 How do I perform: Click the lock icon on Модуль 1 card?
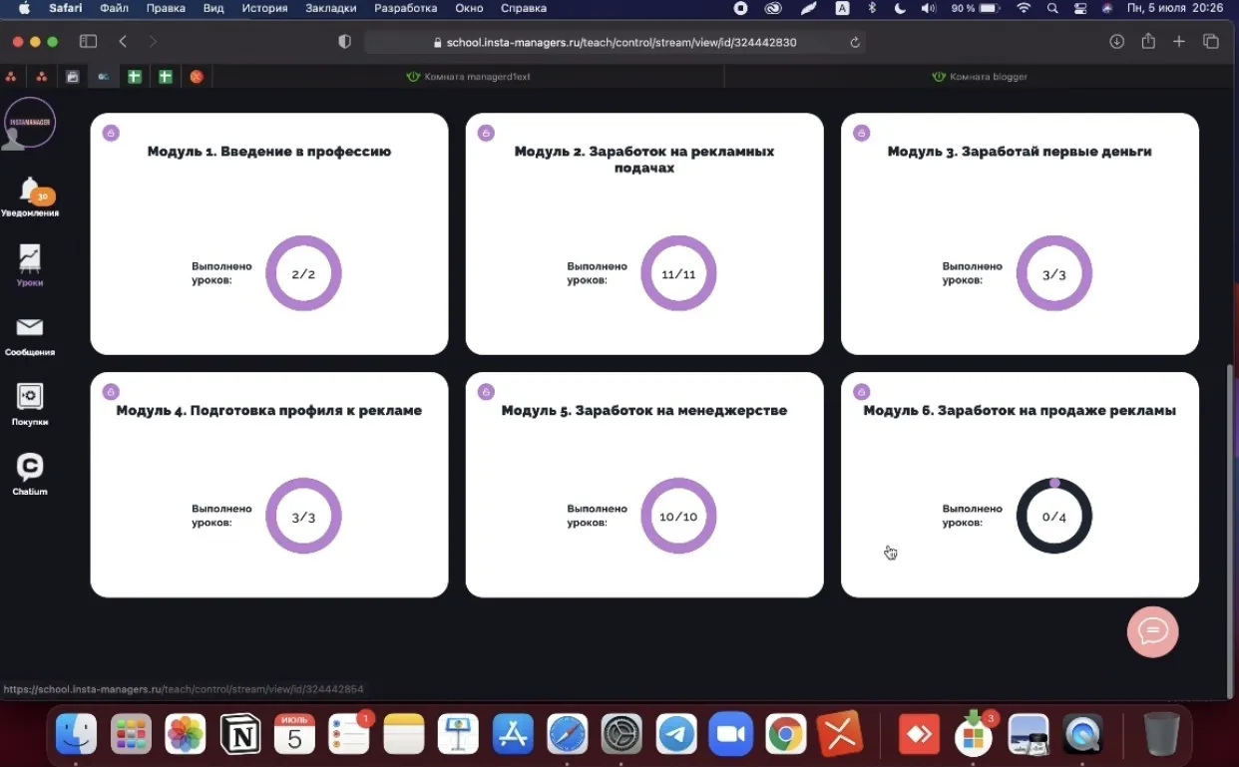click(111, 134)
